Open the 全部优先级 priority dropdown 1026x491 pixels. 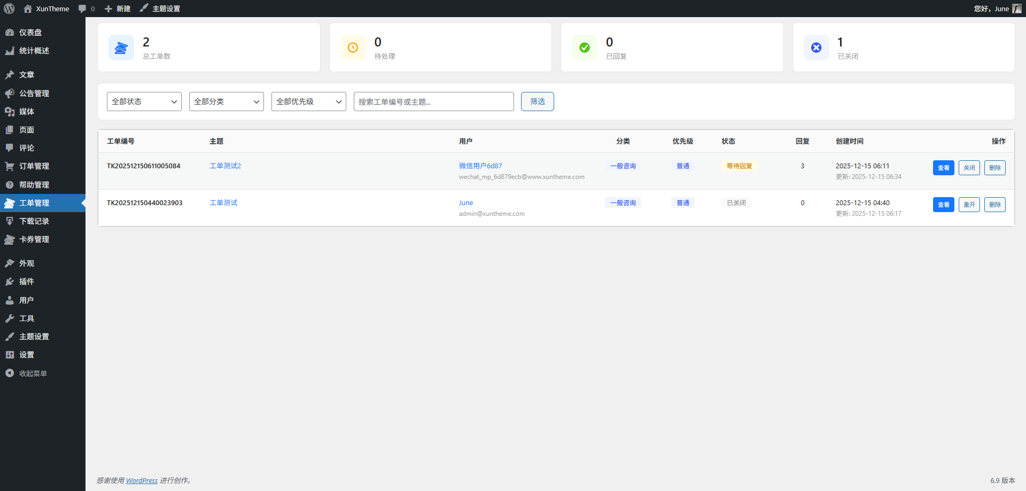coord(309,102)
